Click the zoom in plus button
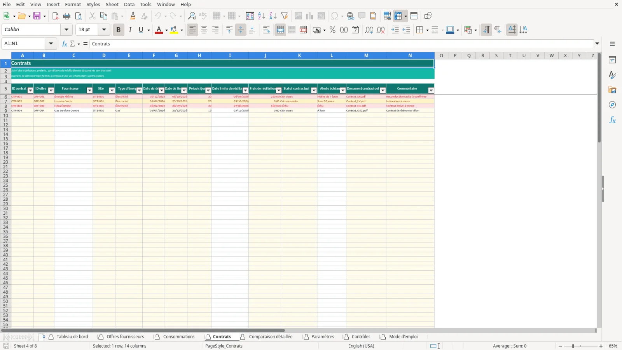This screenshot has height=350, width=622. pos(601,346)
